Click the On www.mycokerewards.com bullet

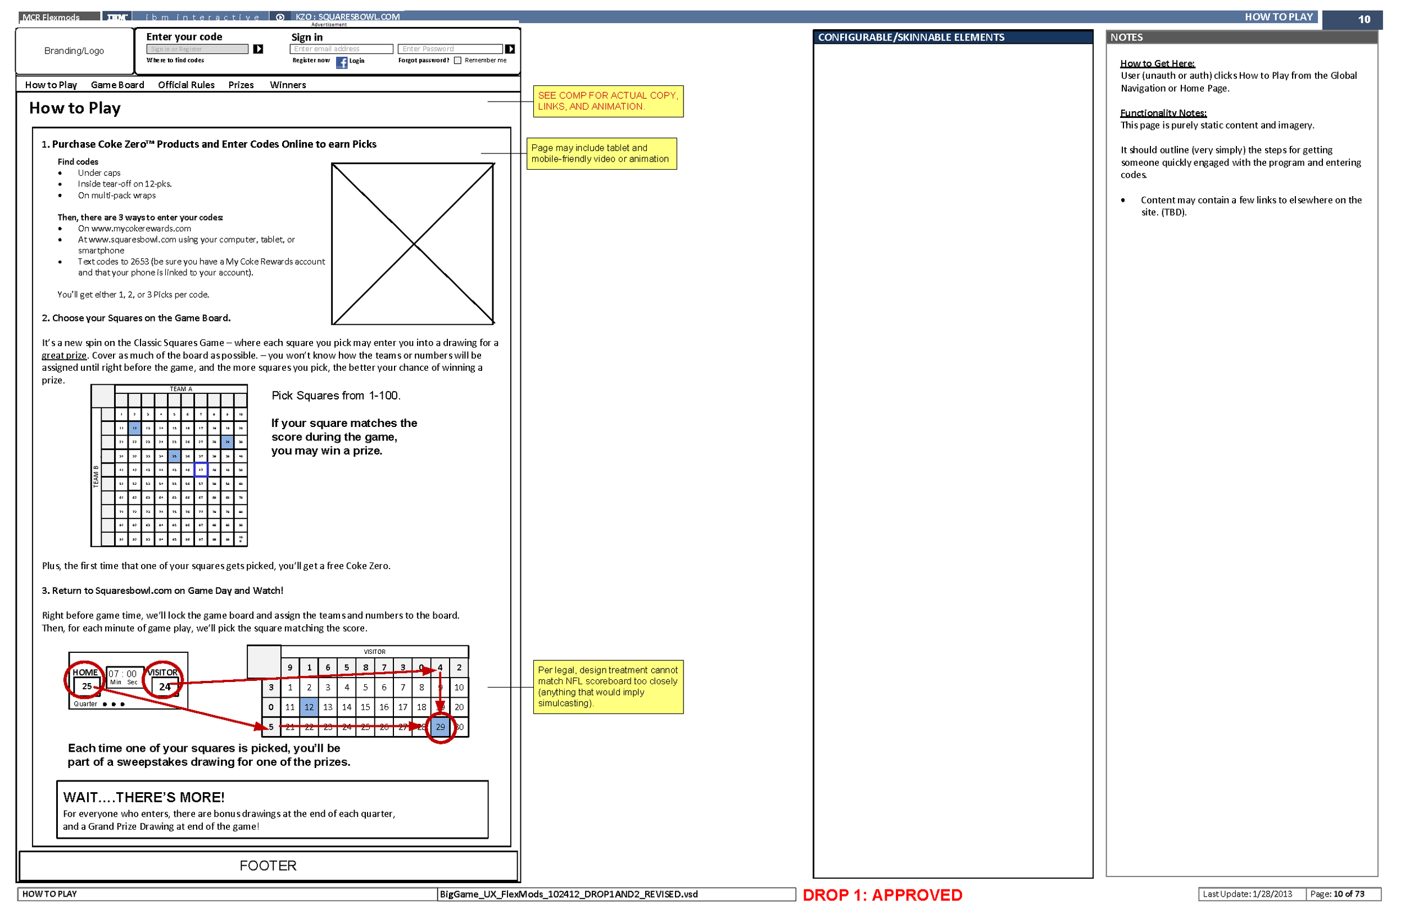click(x=135, y=230)
